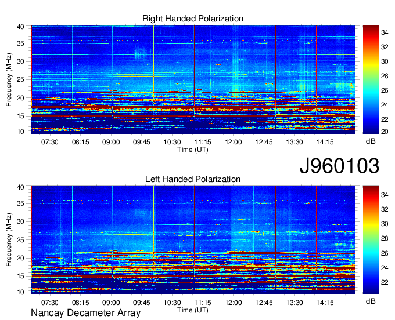The height and width of the screenshot is (320, 395).
Task: Click the '12:00' time tick of Left Handed plot
Action: point(234,303)
